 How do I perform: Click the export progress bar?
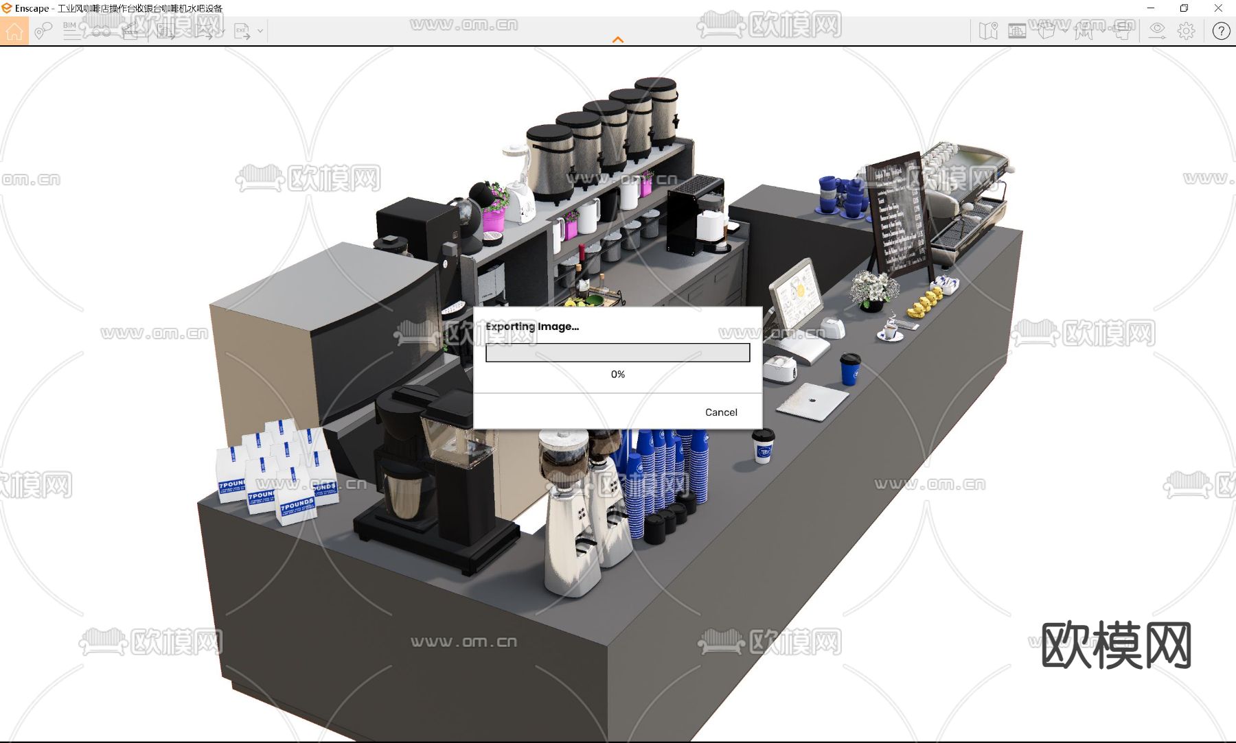point(618,353)
